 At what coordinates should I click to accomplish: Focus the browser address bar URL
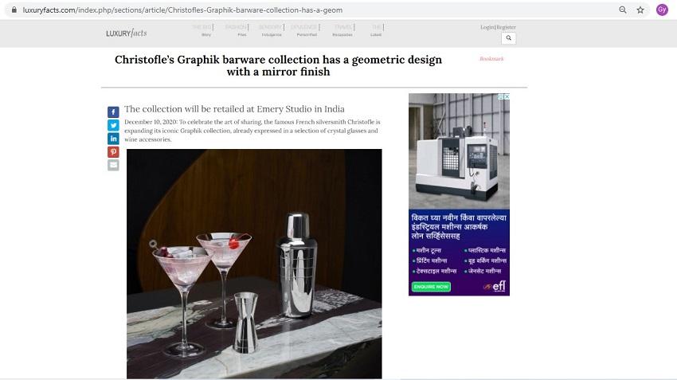click(182, 10)
